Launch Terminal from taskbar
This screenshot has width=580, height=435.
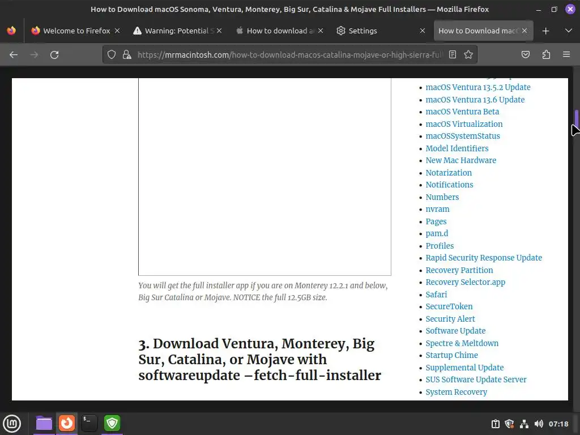pos(89,424)
